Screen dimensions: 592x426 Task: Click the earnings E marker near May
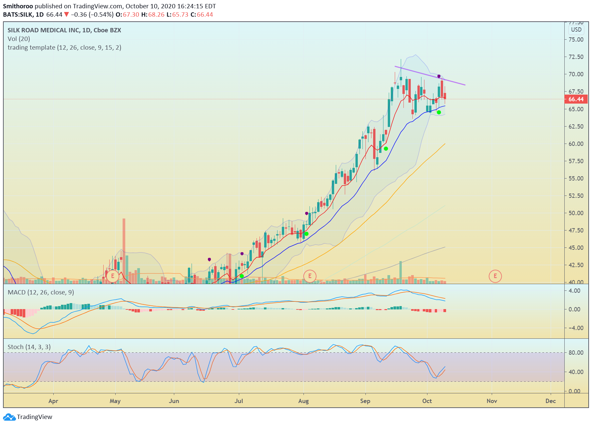[x=113, y=276]
